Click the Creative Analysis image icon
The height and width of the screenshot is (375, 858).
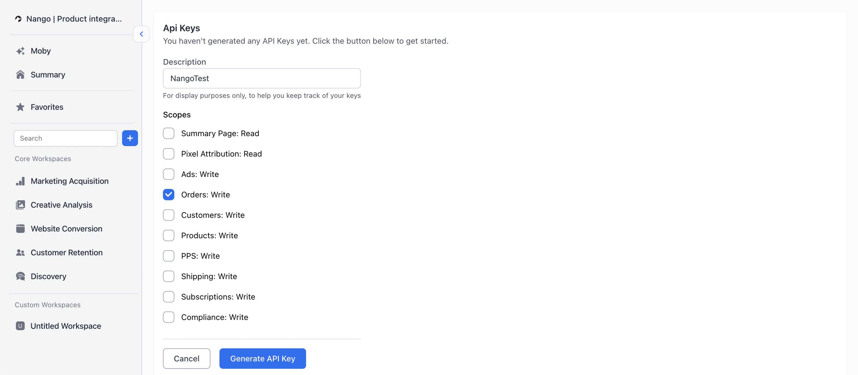pyautogui.click(x=20, y=205)
